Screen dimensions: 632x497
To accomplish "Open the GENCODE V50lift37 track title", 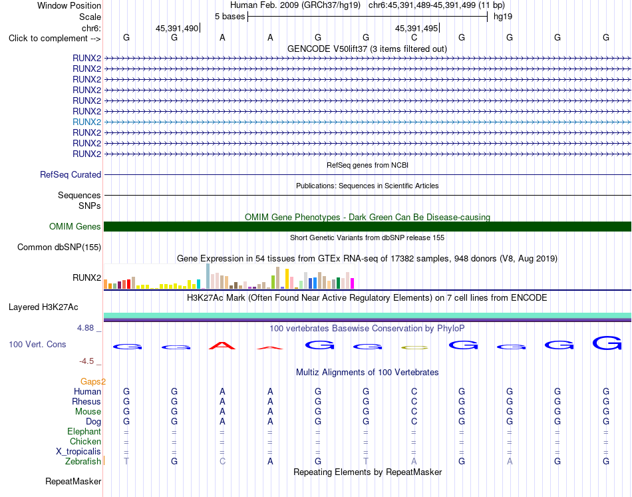I will 367,49.
